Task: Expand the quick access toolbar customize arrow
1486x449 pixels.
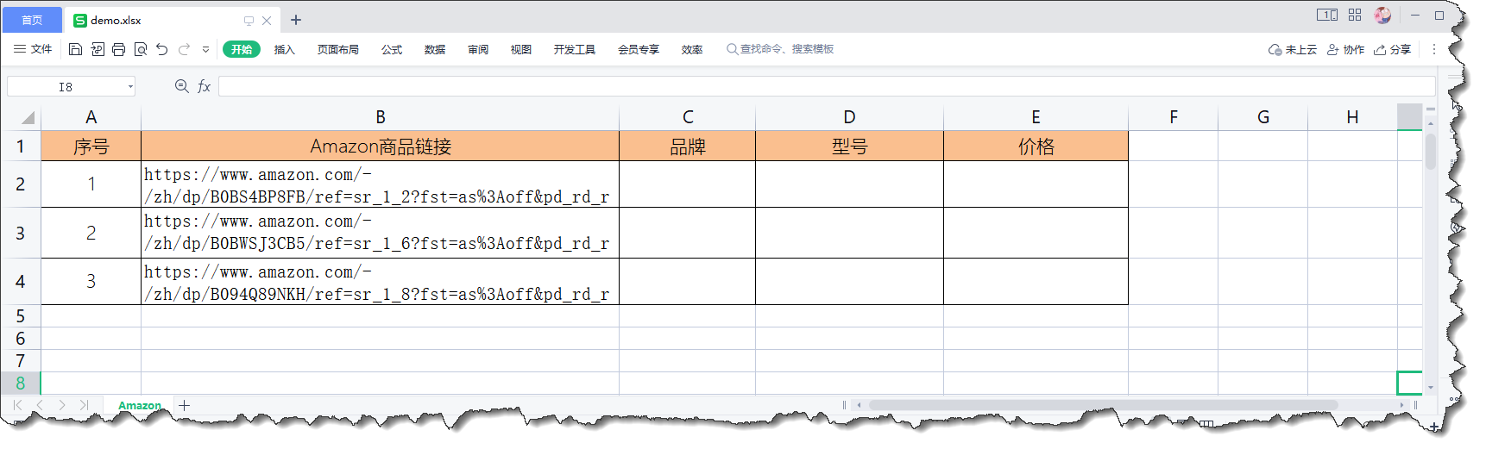Action: pyautogui.click(x=205, y=49)
